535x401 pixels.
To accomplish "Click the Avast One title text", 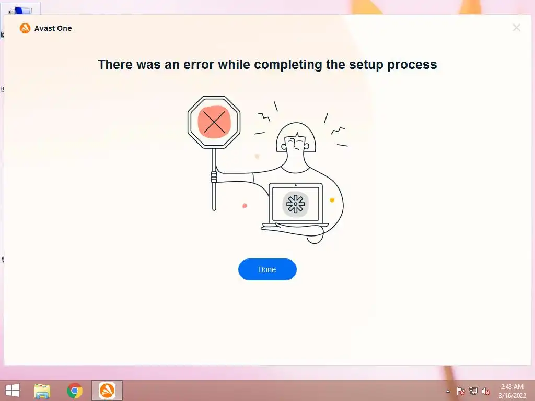I will click(x=53, y=28).
